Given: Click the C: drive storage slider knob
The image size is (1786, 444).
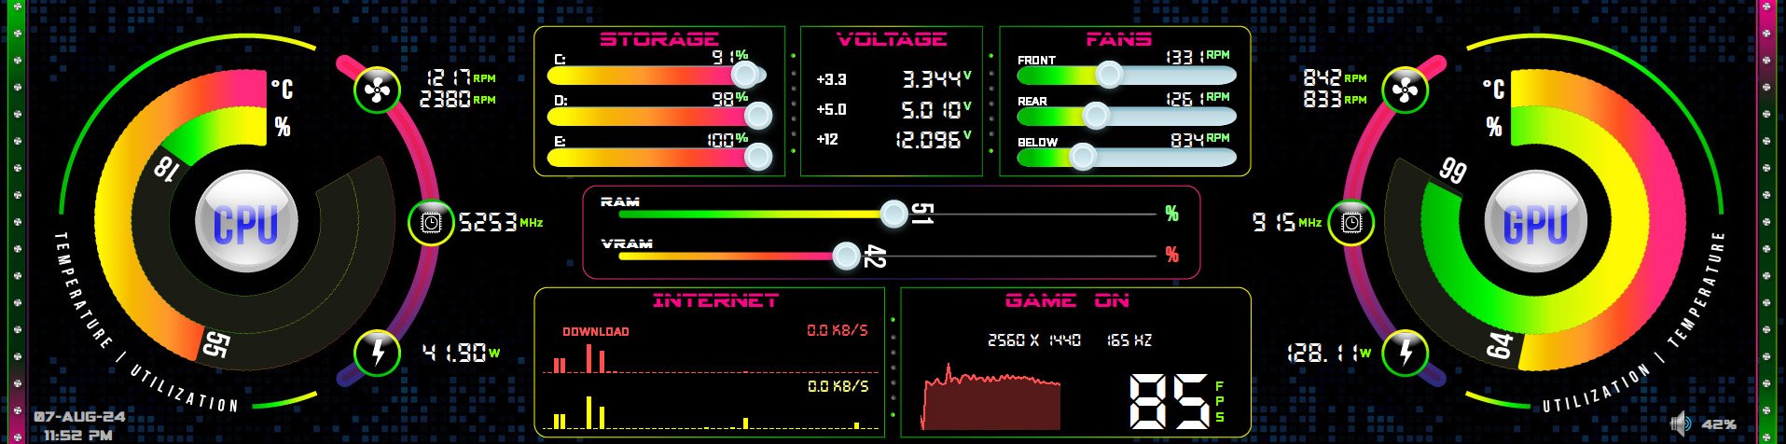Looking at the screenshot, I should (x=744, y=75).
